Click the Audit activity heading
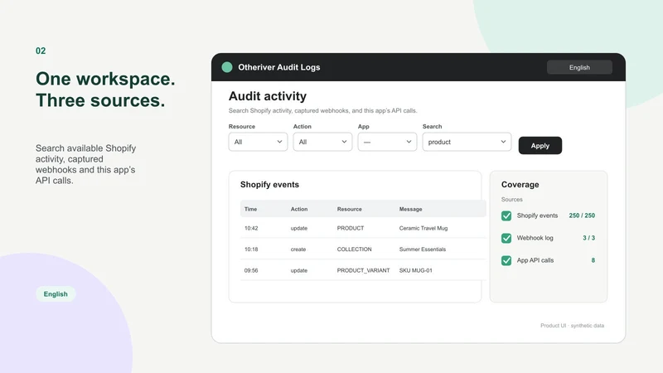The height and width of the screenshot is (373, 663). pos(268,96)
